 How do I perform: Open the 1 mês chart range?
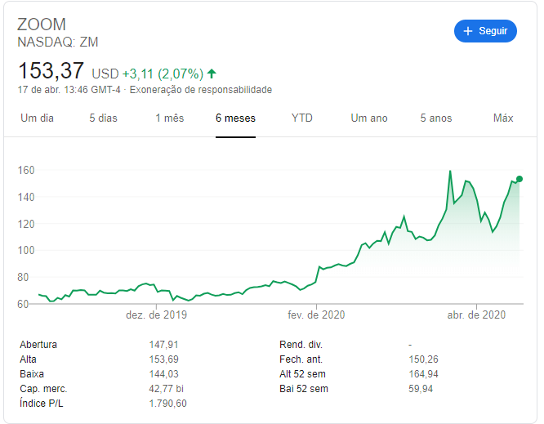pos(170,118)
